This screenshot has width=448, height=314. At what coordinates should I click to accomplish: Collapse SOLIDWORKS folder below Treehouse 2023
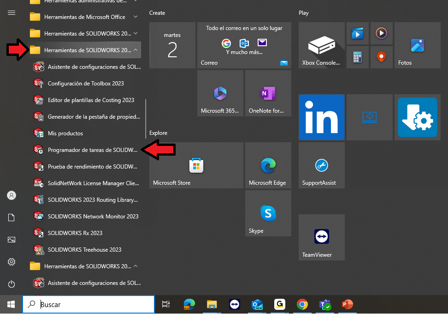(85, 266)
